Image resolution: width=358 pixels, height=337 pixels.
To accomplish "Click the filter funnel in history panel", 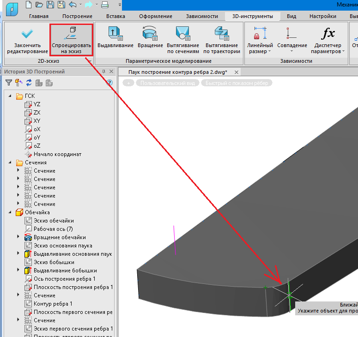I will point(9,83).
